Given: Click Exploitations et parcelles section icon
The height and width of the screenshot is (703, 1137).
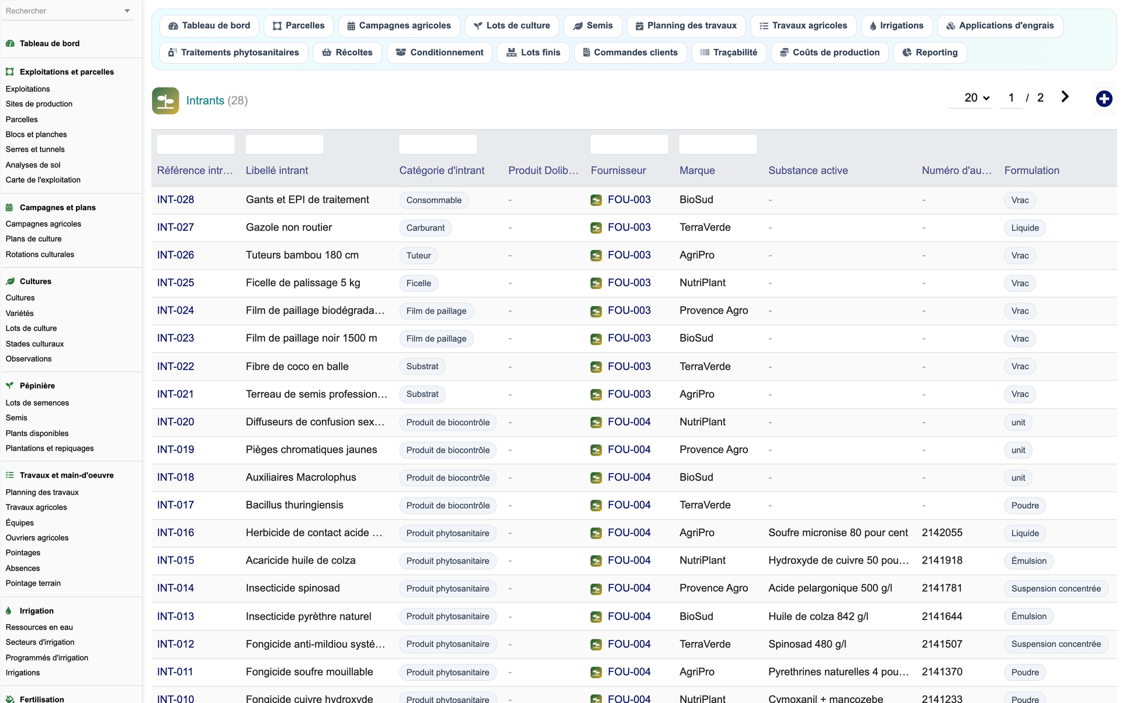Looking at the screenshot, I should [x=10, y=72].
